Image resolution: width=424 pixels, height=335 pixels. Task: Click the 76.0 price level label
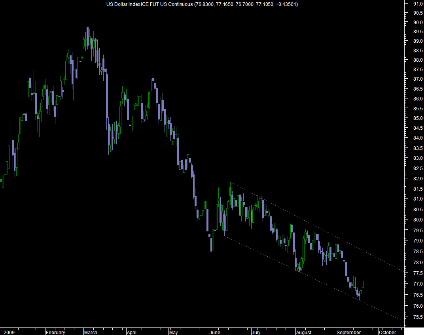tap(418, 306)
